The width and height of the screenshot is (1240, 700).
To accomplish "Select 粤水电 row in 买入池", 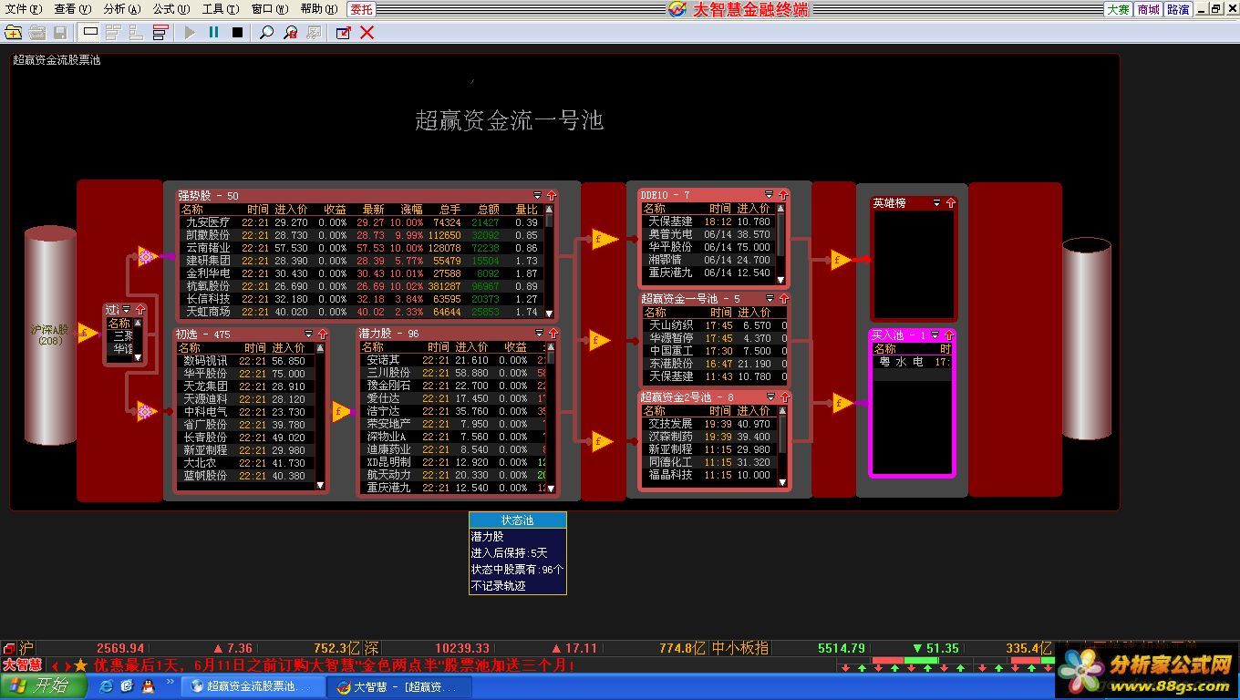I will pos(911,362).
